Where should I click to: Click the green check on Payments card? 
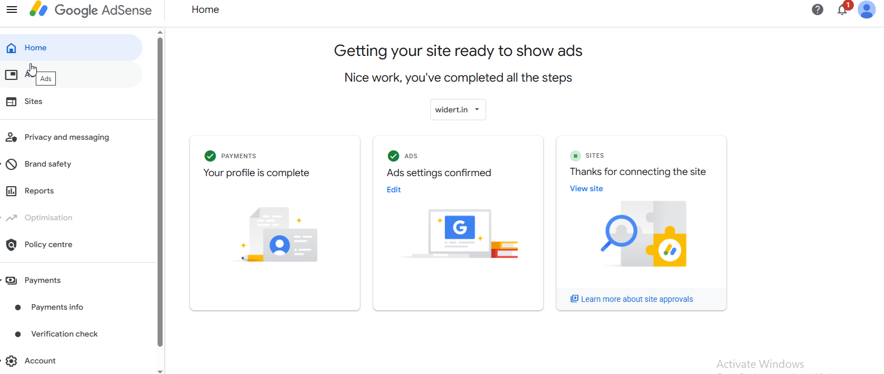point(210,156)
